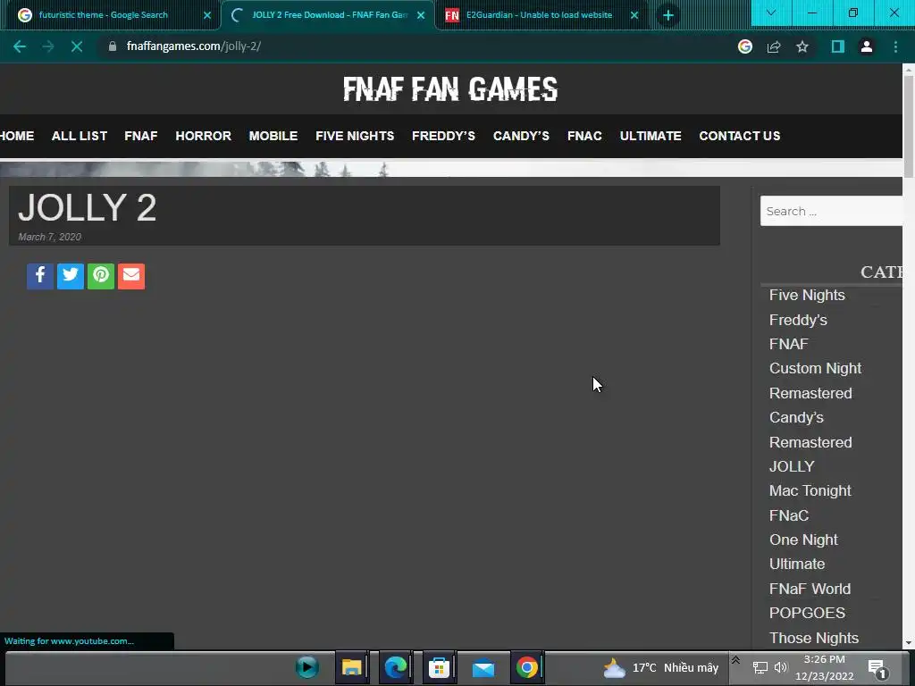Open Microsoft Edge from taskbar
Image resolution: width=915 pixels, height=686 pixels.
tap(396, 667)
